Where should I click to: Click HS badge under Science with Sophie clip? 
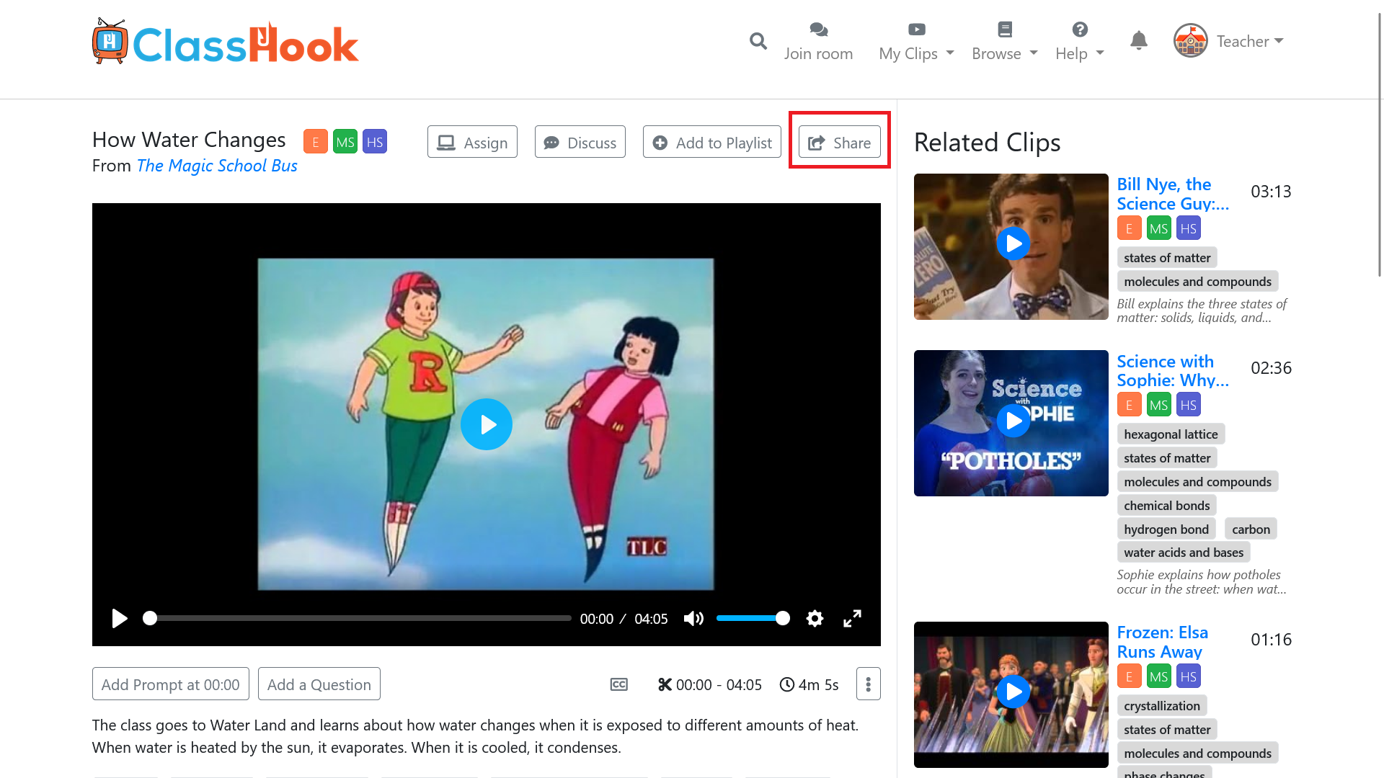click(1188, 405)
